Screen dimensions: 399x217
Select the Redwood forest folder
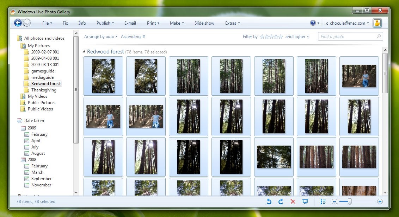46,84
